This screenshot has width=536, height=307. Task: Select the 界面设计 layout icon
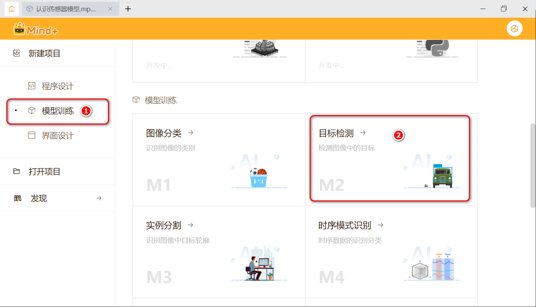tap(31, 135)
